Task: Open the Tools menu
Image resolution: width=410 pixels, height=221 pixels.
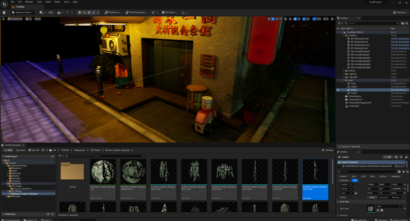Action: coord(39,2)
